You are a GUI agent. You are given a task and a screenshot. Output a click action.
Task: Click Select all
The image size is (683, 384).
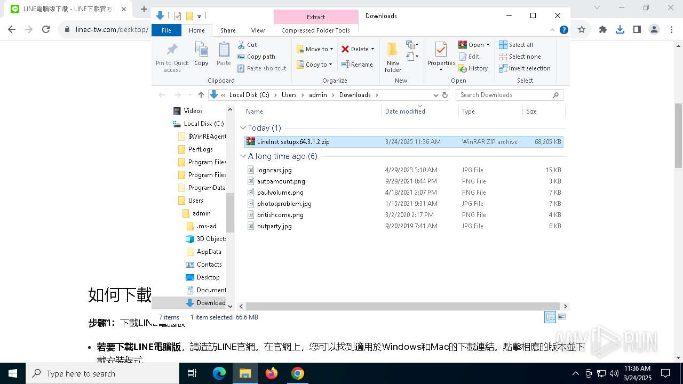[516, 45]
